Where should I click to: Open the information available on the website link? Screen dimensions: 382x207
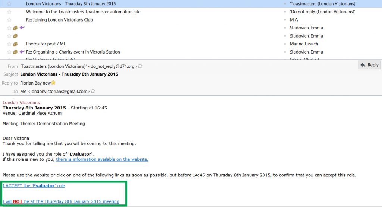pyautogui.click(x=102, y=159)
